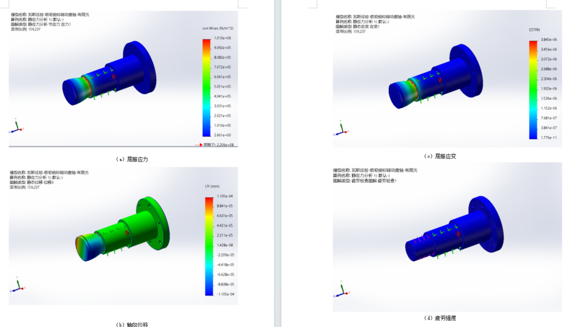Click legend value "1.105e-04" at top of UY scale
Screen dimensions: 573x327
tap(225, 196)
